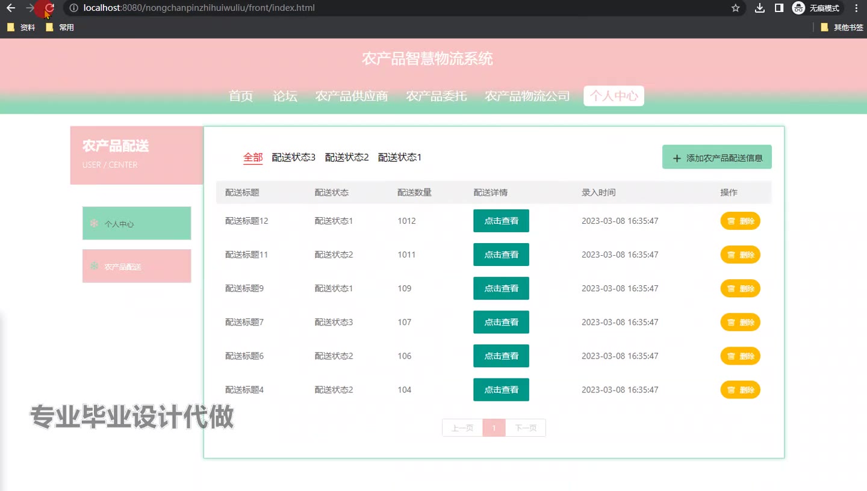
Task: Click the 配送数量 column header
Action: click(414, 193)
